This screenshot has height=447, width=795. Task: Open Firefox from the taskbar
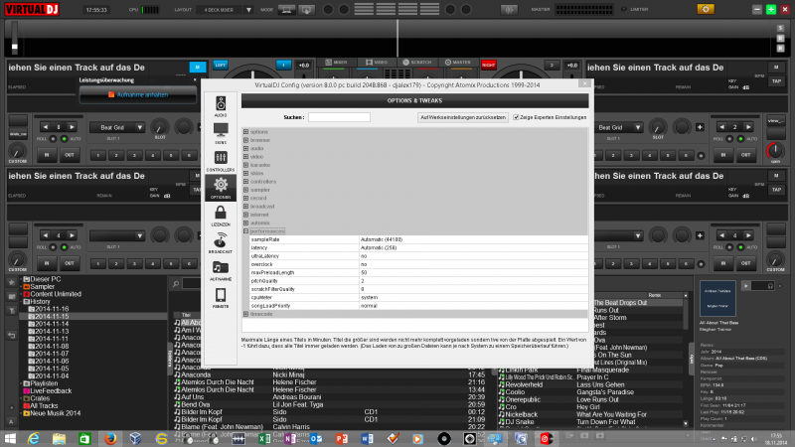coord(110,438)
